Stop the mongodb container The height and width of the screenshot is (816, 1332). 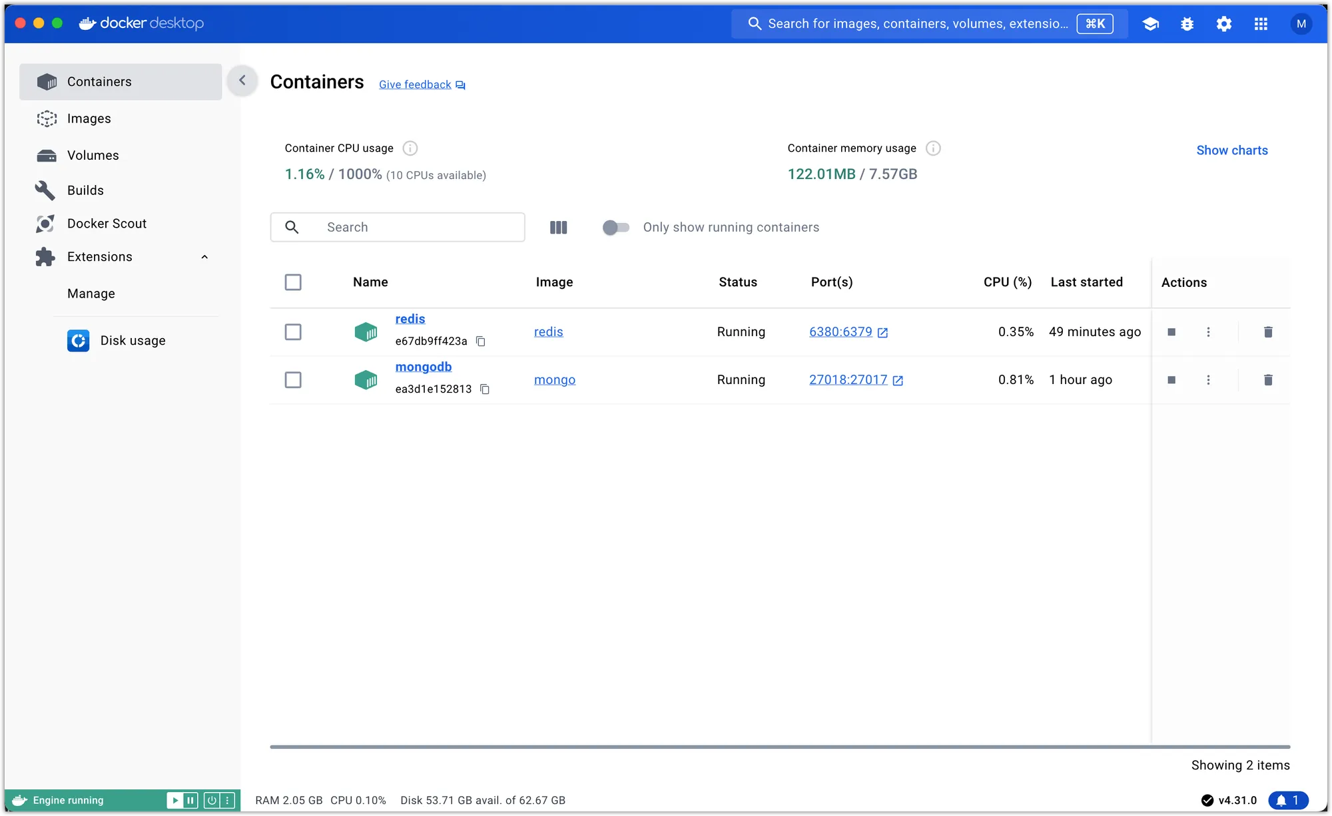1171,380
